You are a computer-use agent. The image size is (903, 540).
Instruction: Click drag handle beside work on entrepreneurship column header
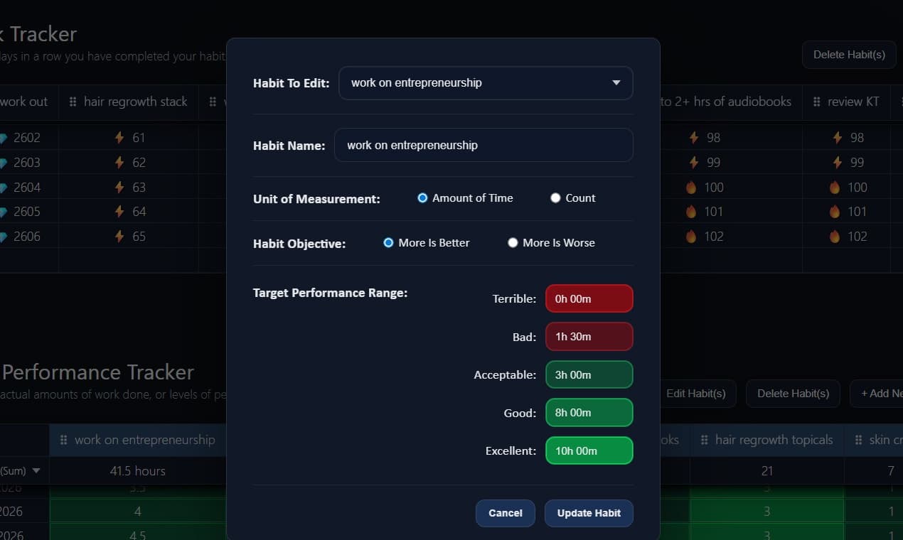click(63, 440)
